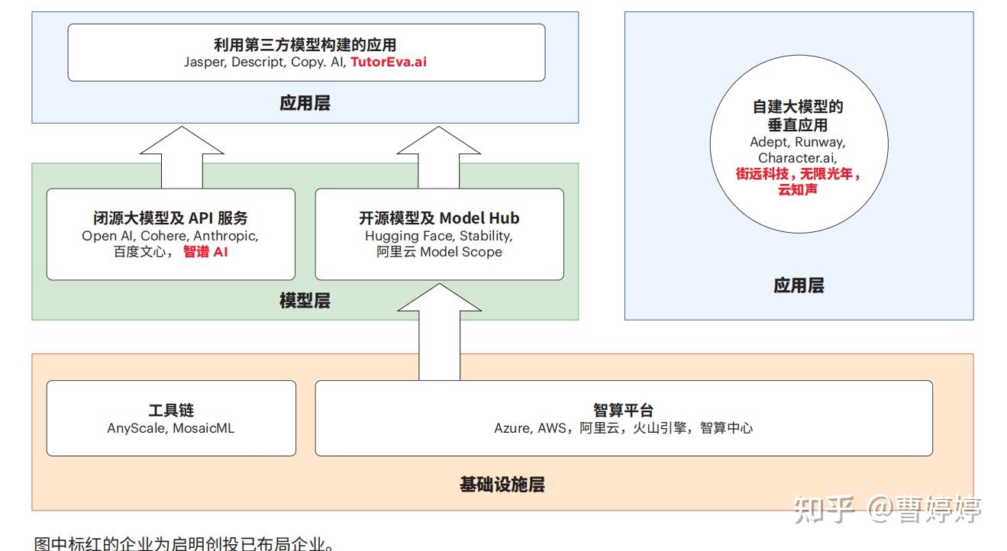This screenshot has height=551, width=1007.
Task: Select the 工具链 box
Action: click(x=171, y=417)
